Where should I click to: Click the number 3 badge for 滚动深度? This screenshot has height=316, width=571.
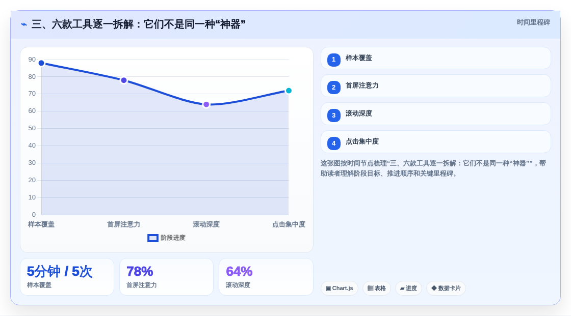[333, 116]
